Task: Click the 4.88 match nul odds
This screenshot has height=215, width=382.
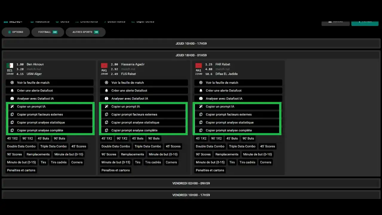Action: [209, 69]
